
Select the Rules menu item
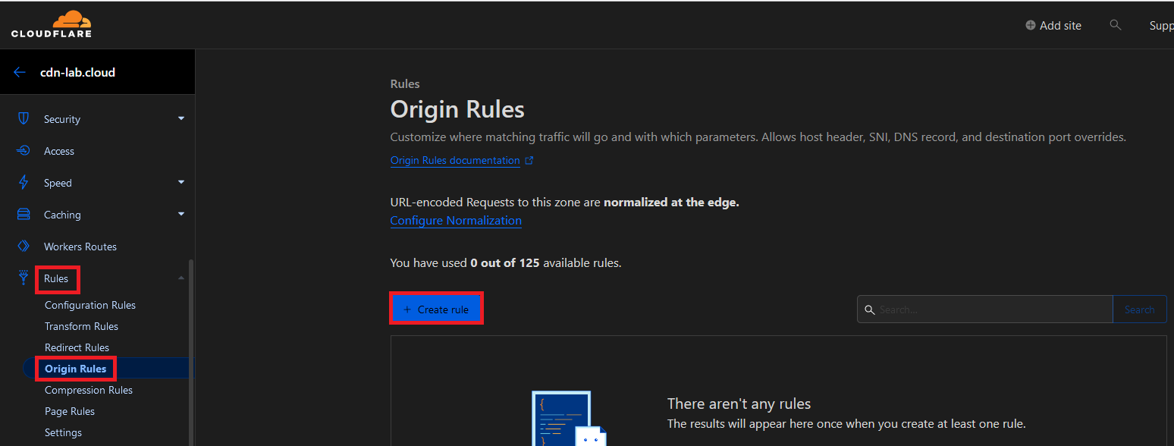coord(56,278)
